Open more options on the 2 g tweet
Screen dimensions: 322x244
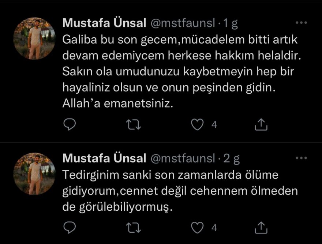[x=301, y=158]
